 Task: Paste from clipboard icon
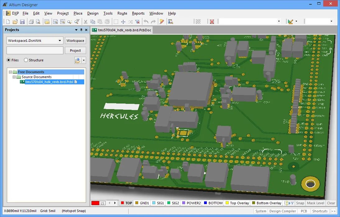tap(100, 22)
